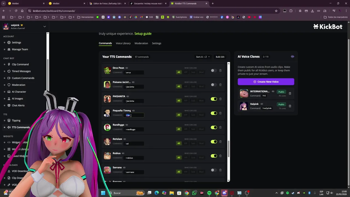This screenshot has height=197, width=350.
Task: Disable the PAISANITA command toggle
Action: [214, 99]
